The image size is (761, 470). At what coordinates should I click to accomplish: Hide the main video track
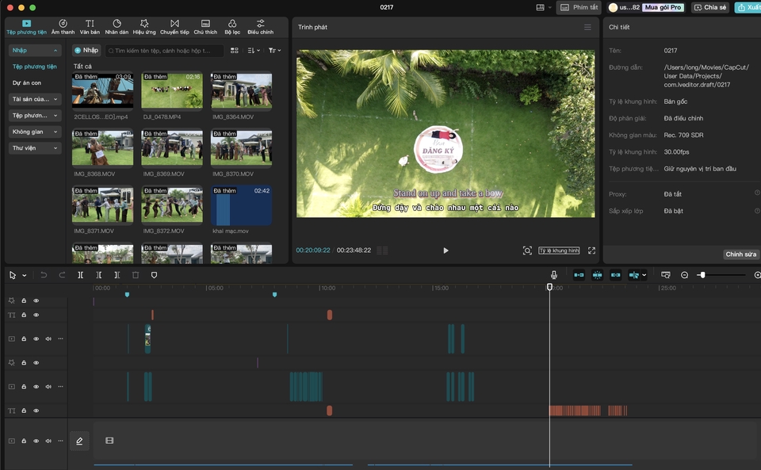36,441
